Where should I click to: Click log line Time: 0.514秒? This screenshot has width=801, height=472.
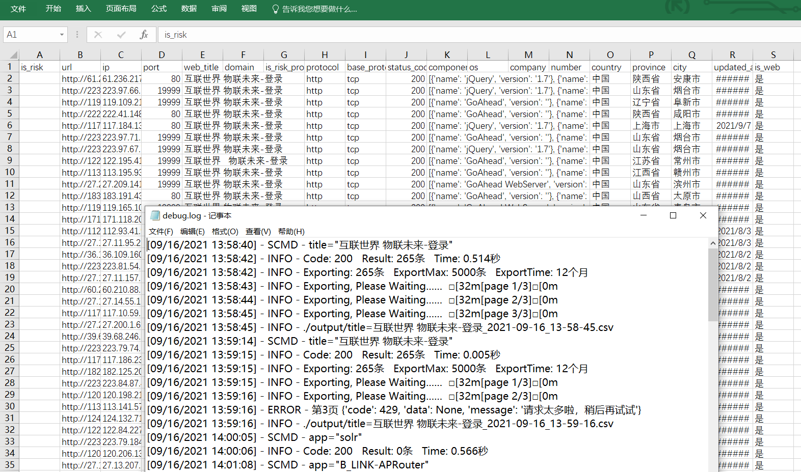coord(324,259)
